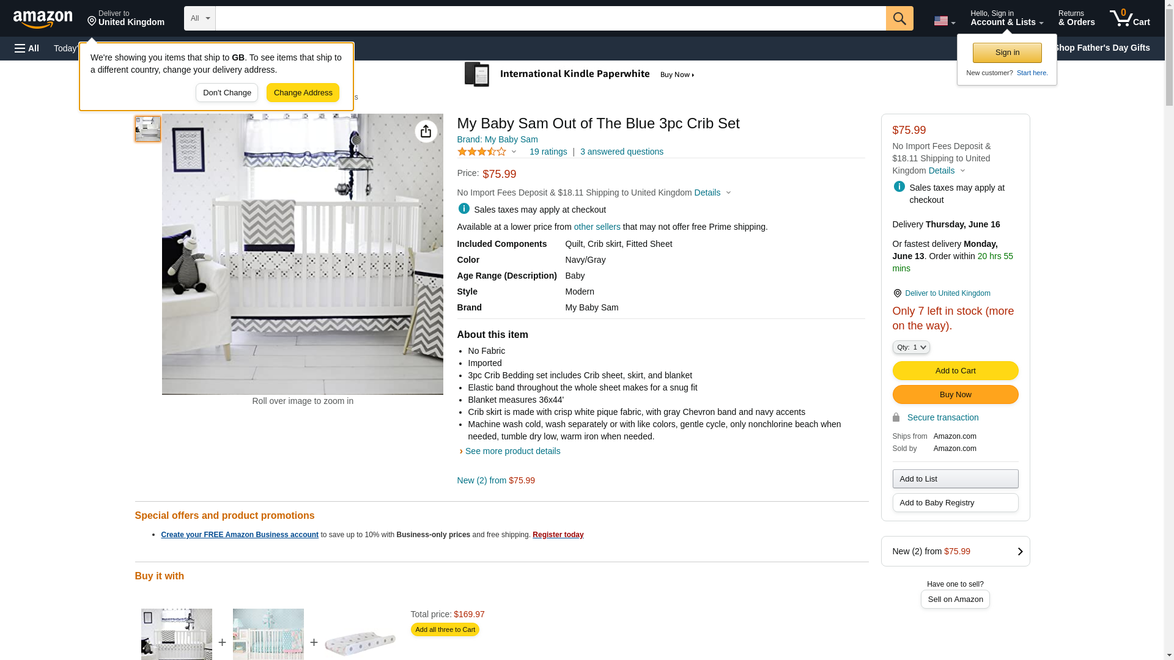Open the hamburger All menu

coord(27,48)
